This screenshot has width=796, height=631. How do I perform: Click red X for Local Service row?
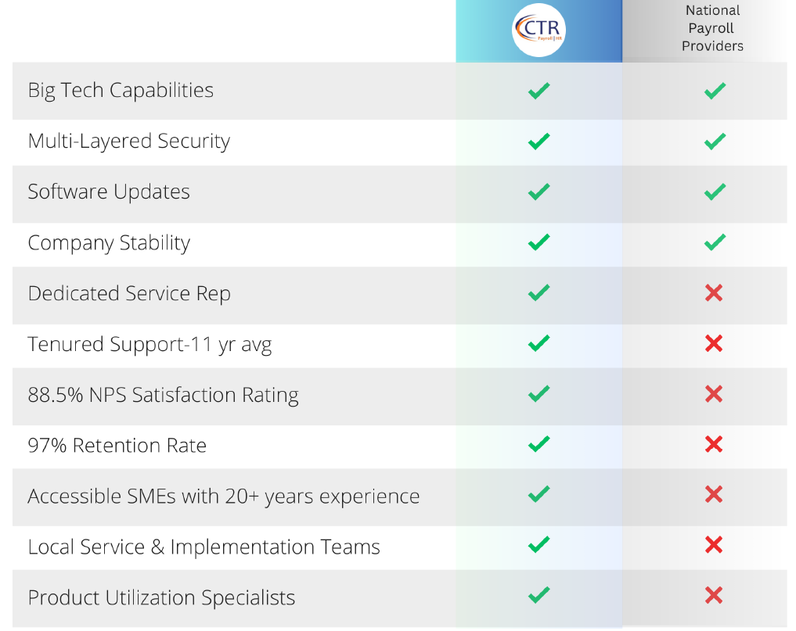(714, 545)
